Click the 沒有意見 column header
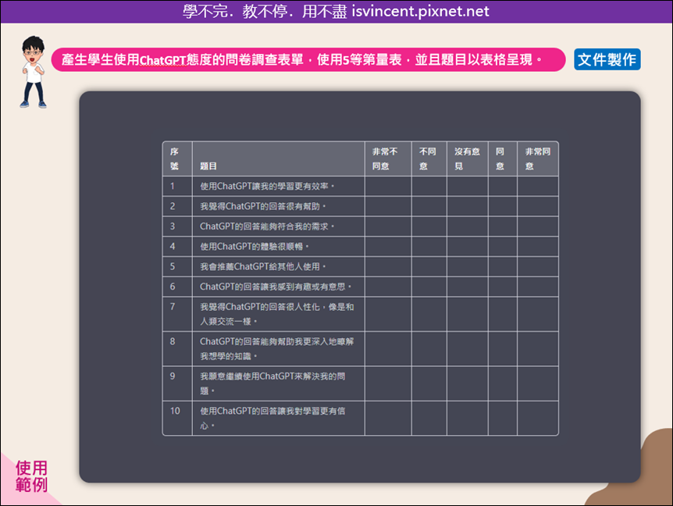 click(467, 159)
